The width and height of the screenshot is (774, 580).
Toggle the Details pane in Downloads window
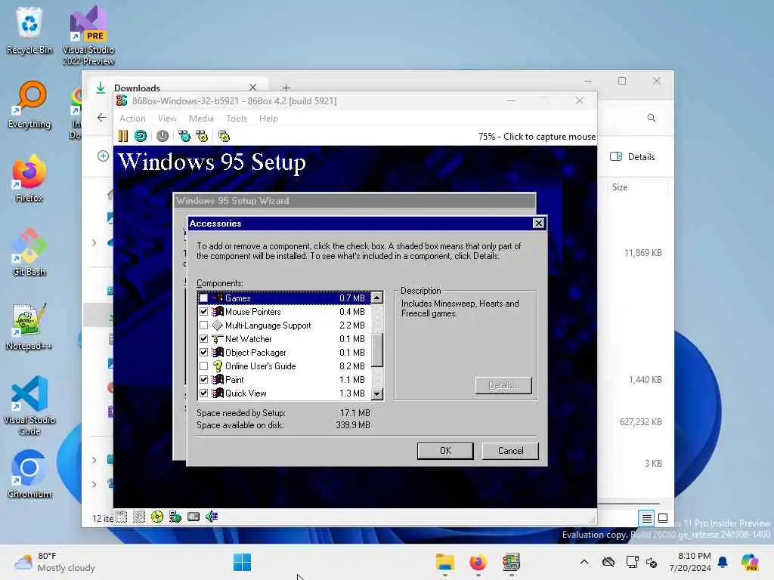point(633,157)
